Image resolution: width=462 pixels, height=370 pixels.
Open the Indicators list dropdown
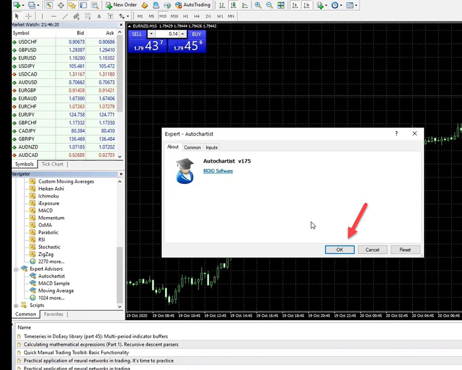pyautogui.click(x=322, y=5)
